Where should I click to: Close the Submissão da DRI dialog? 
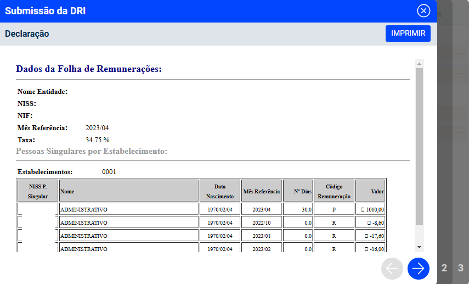point(423,11)
